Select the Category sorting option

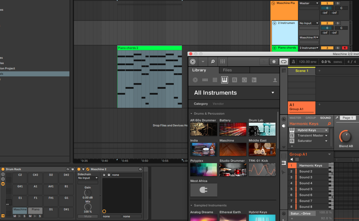(x=201, y=104)
